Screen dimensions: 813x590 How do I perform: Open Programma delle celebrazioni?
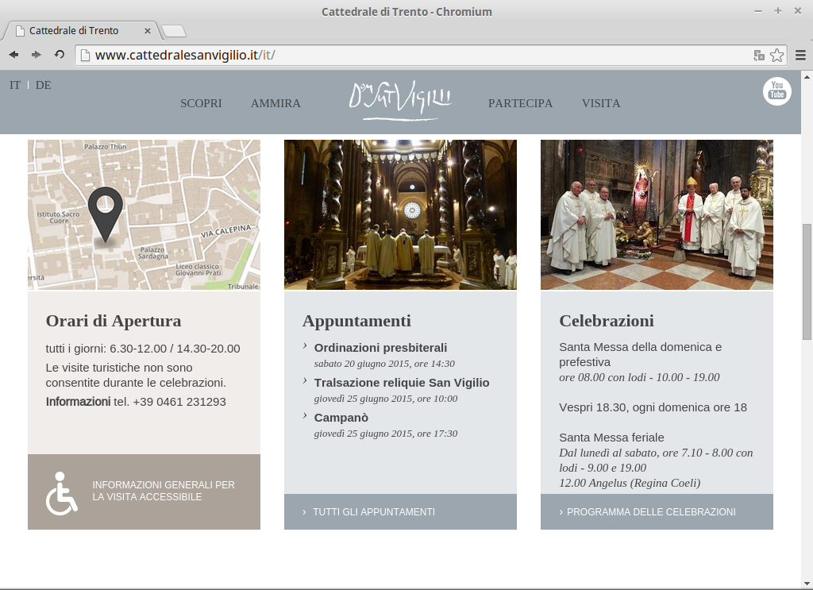click(650, 512)
